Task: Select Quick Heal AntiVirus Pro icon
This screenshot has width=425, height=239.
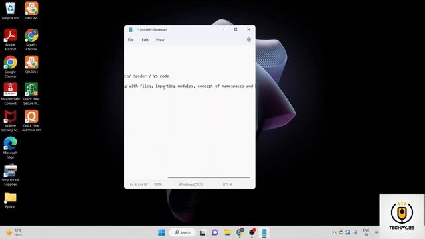Action: pos(31,121)
